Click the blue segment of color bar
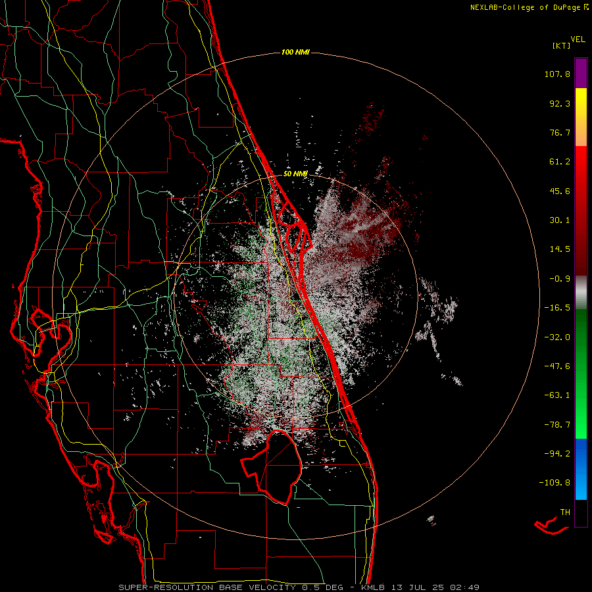 pyautogui.click(x=581, y=469)
